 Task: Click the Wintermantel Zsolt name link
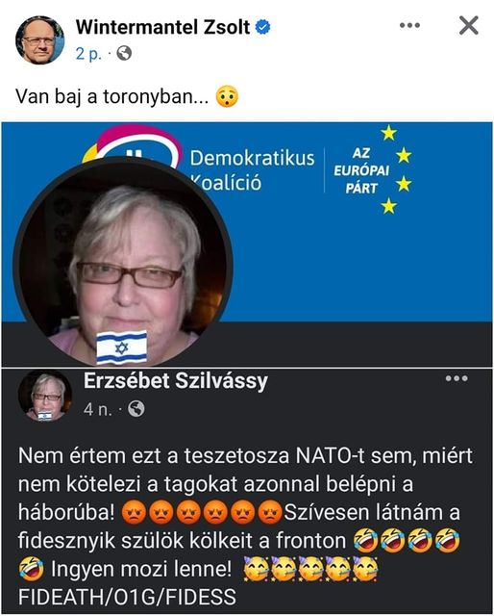point(162,27)
